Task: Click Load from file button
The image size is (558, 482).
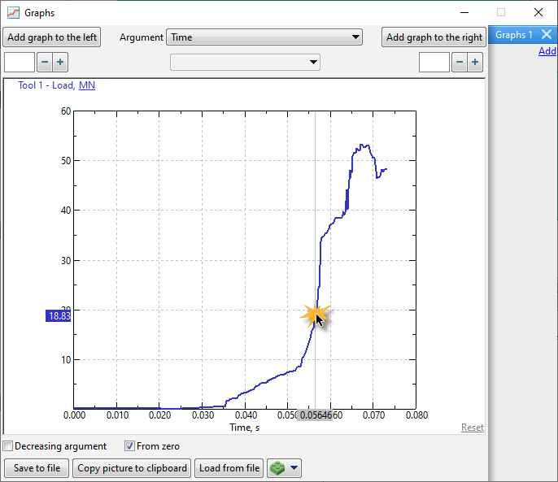Action: point(229,468)
